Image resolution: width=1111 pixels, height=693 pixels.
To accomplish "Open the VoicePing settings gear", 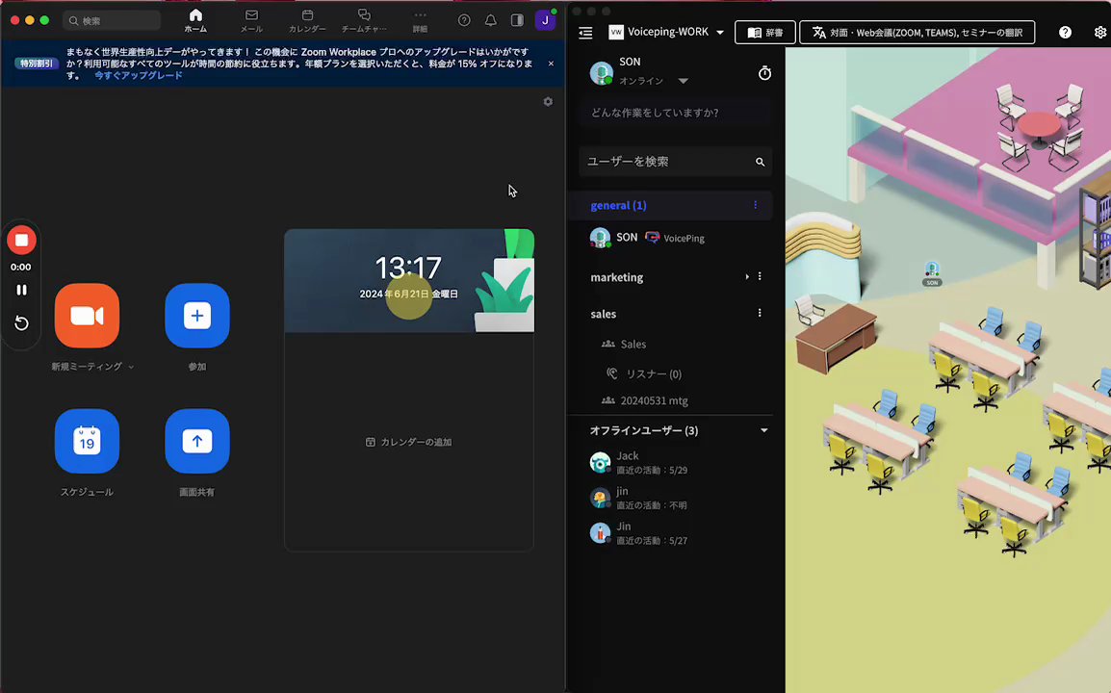I will pos(1100,33).
